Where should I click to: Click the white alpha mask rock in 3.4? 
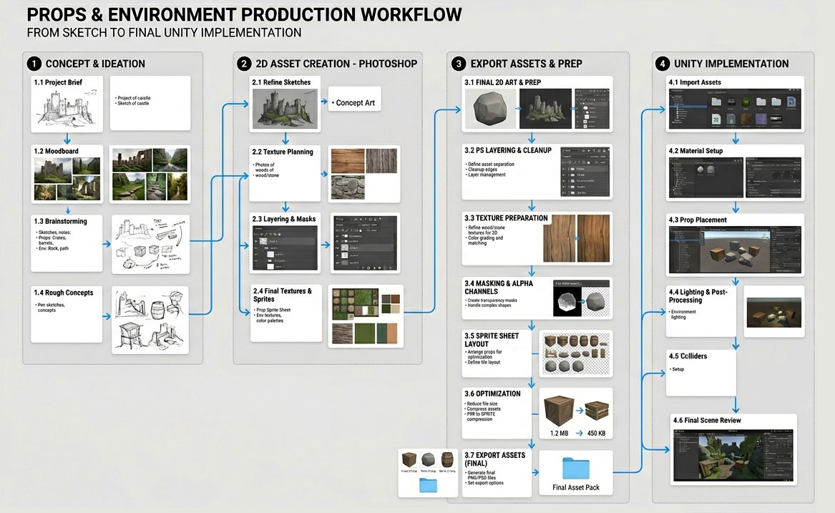click(566, 301)
